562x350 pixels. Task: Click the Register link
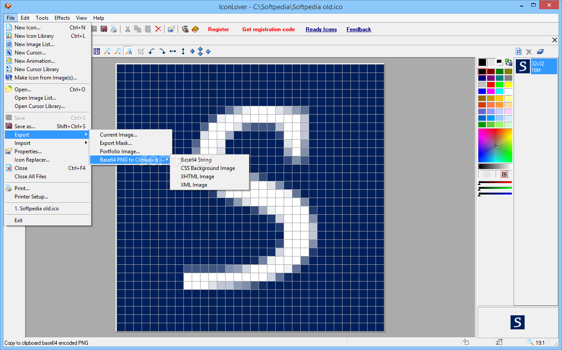click(x=219, y=29)
